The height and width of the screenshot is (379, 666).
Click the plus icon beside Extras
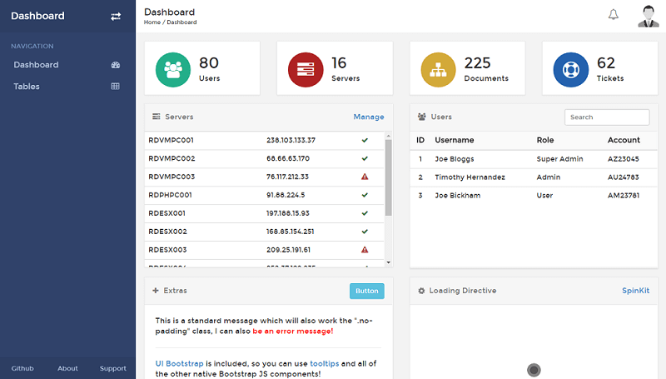tap(156, 291)
